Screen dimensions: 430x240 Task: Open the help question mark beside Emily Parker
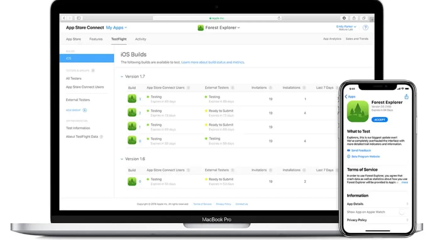[365, 28]
